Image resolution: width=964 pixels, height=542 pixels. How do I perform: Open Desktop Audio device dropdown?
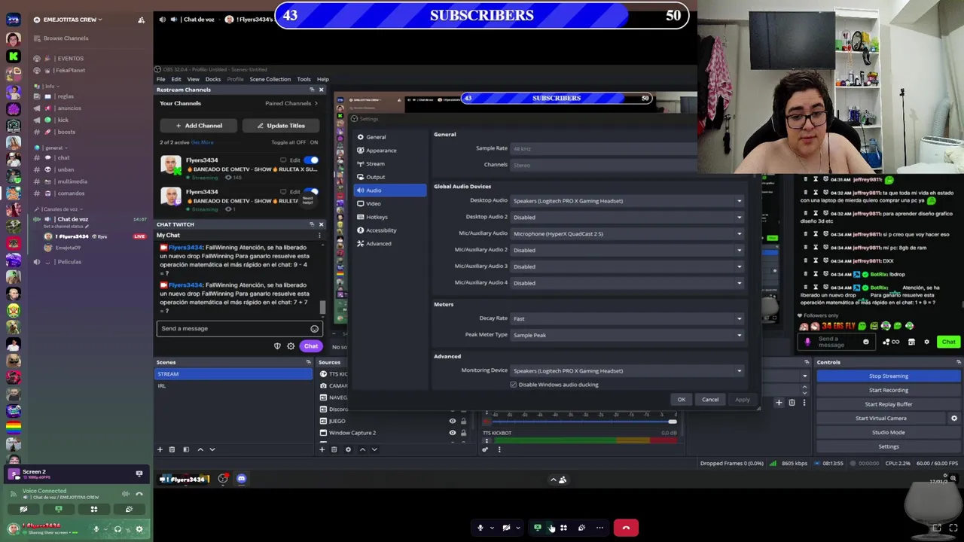tap(627, 201)
